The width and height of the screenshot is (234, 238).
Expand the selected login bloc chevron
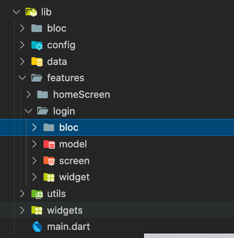34,128
